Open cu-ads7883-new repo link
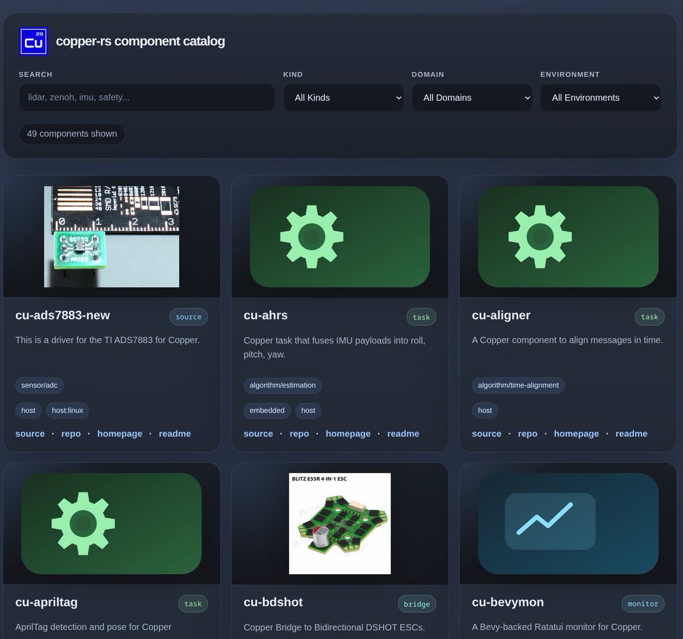The image size is (683, 639). (71, 434)
